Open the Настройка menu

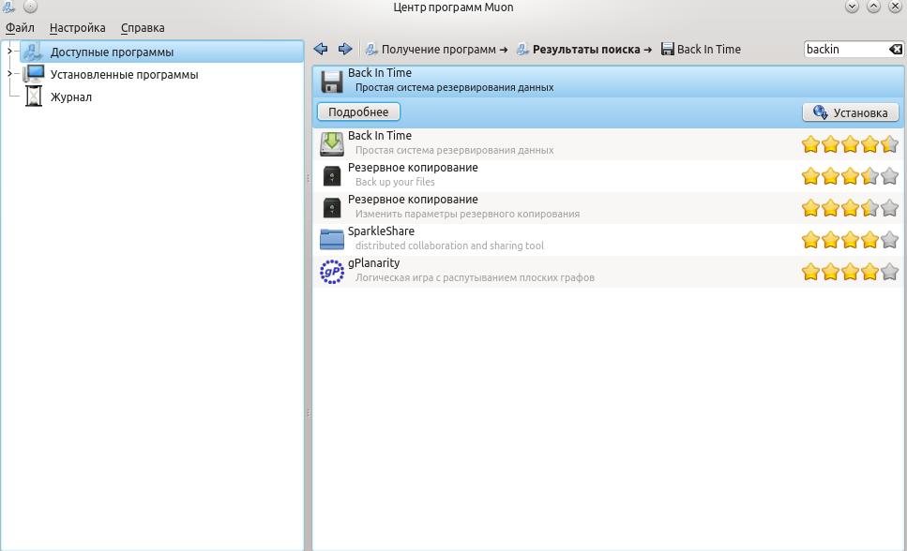(78, 28)
